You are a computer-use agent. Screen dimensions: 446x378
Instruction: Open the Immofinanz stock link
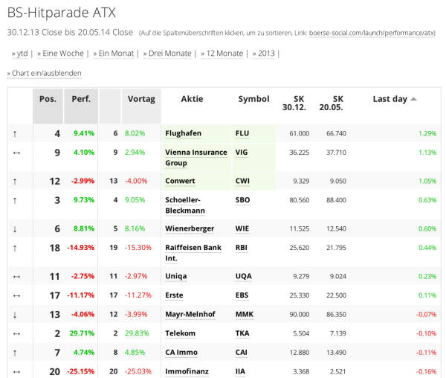[187, 371]
